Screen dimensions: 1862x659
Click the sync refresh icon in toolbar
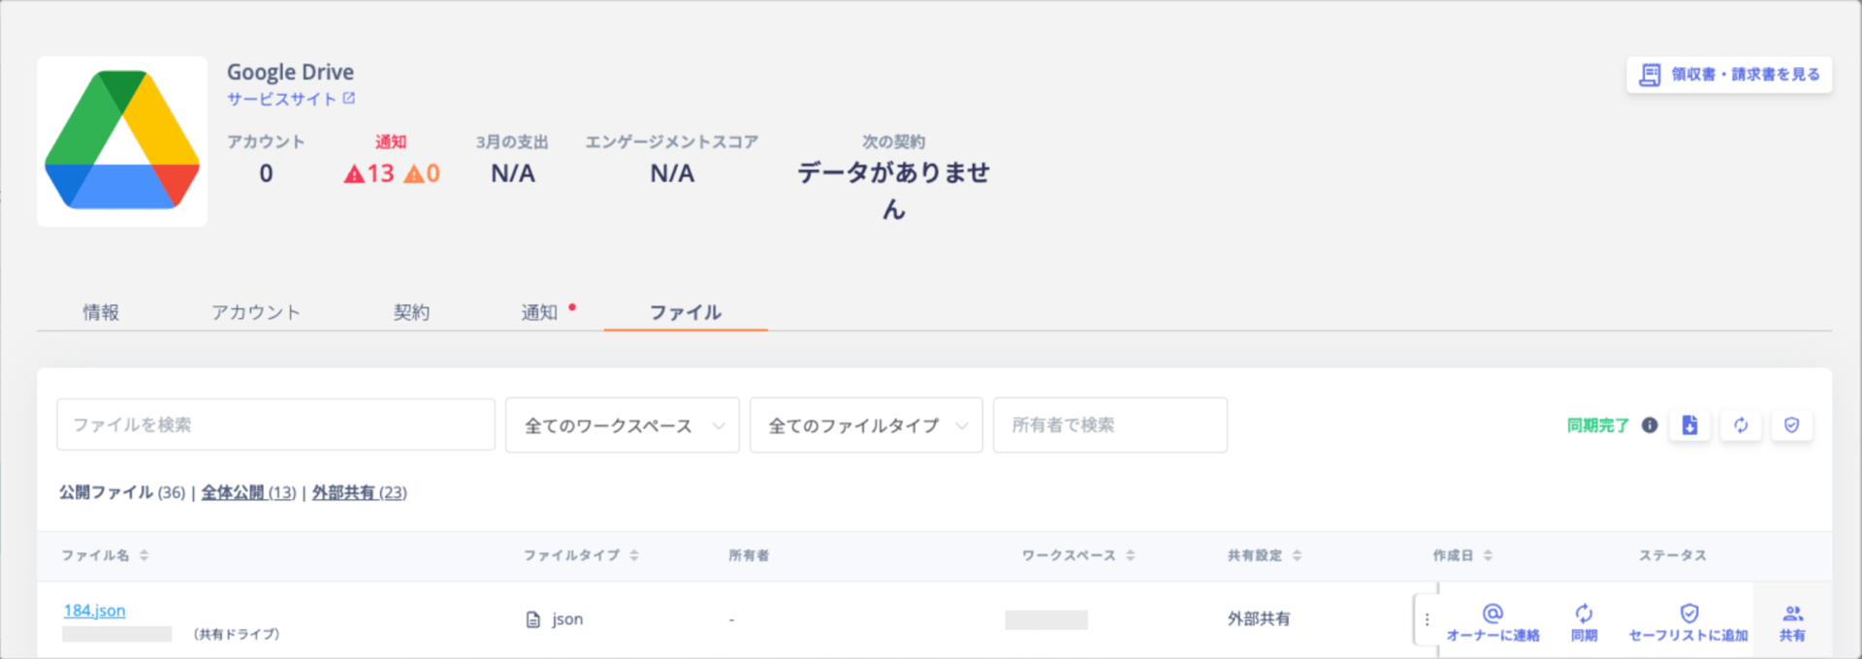point(1741,425)
